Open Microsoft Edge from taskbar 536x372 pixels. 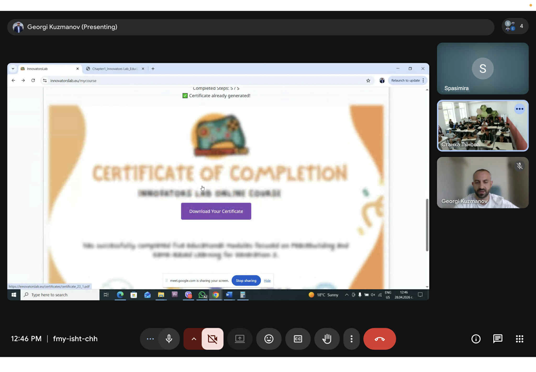tap(120, 295)
